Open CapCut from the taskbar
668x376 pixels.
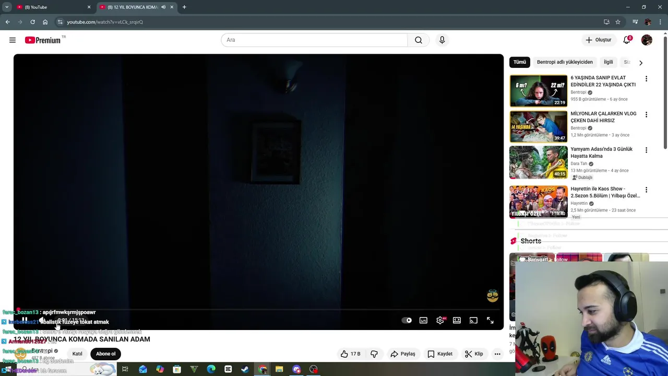click(228, 369)
